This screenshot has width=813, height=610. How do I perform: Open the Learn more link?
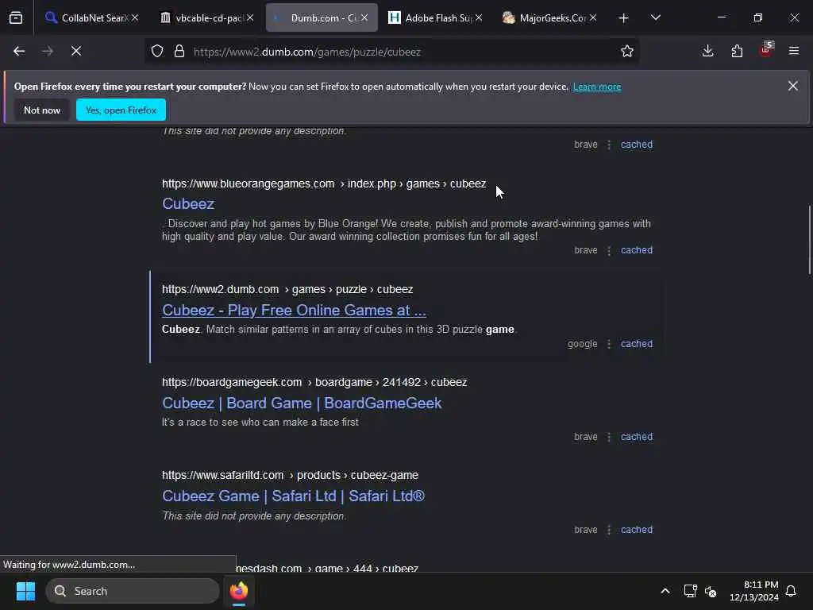597,87
